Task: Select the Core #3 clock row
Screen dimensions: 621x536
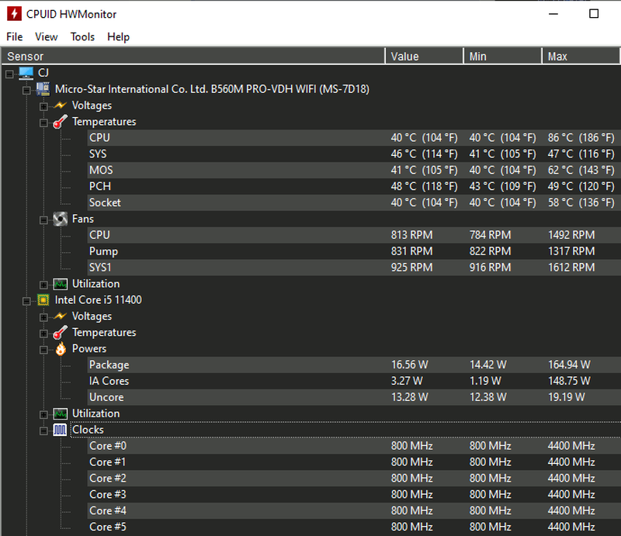Action: point(354,495)
